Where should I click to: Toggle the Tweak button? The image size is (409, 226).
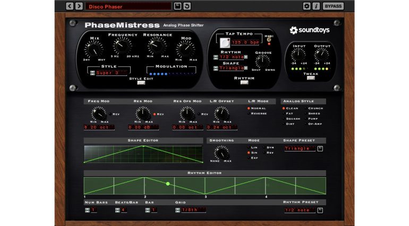pos(311,78)
